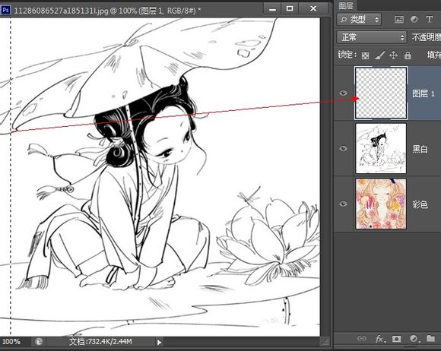Lock layer position move icon
This screenshot has width=441, height=351.
click(393, 55)
